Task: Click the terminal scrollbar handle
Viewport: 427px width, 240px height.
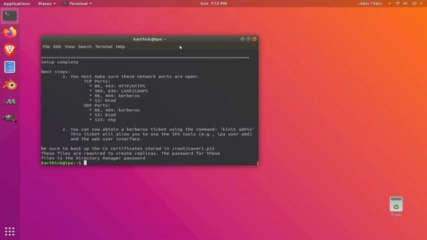Action: coord(258,163)
